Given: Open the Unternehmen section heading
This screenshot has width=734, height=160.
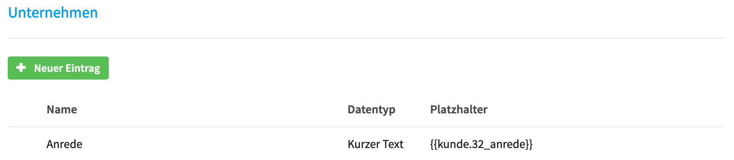Looking at the screenshot, I should tap(53, 12).
